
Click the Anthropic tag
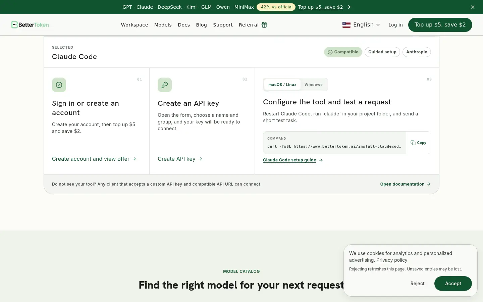(x=417, y=52)
